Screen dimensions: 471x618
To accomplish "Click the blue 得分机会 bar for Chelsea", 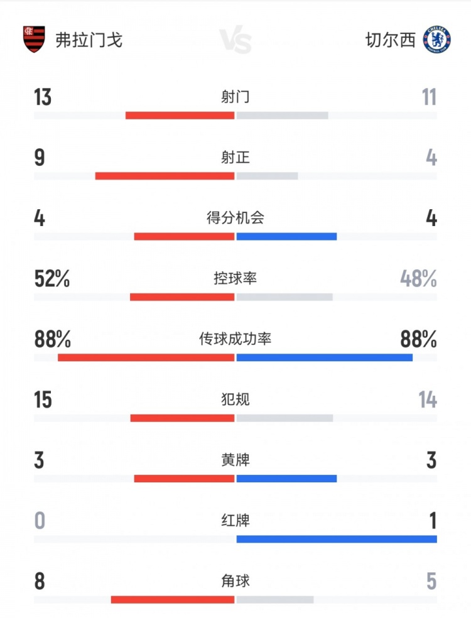I will pyautogui.click(x=286, y=237).
